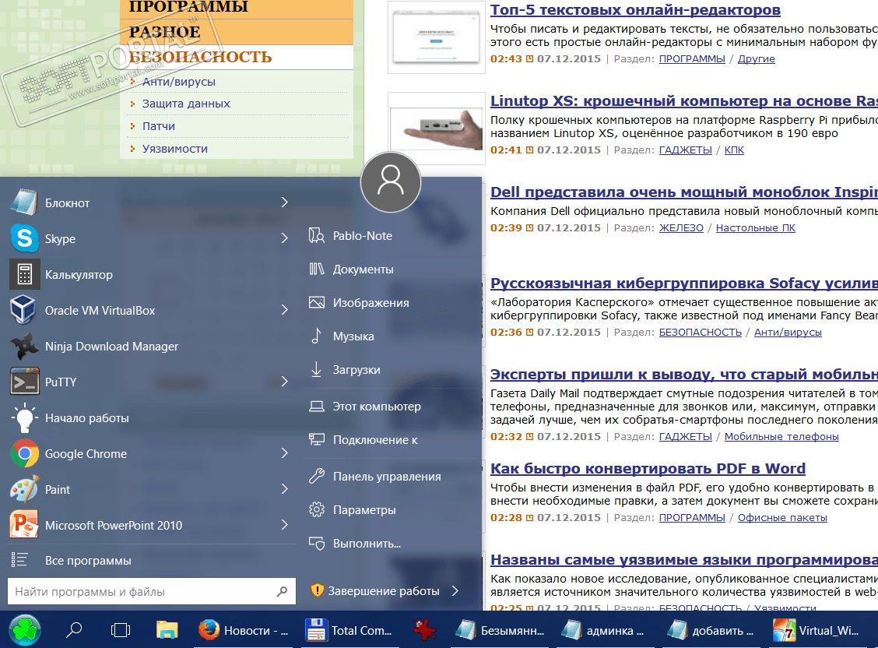Open taskbar search magnifier
The image size is (878, 648).
pyautogui.click(x=74, y=630)
